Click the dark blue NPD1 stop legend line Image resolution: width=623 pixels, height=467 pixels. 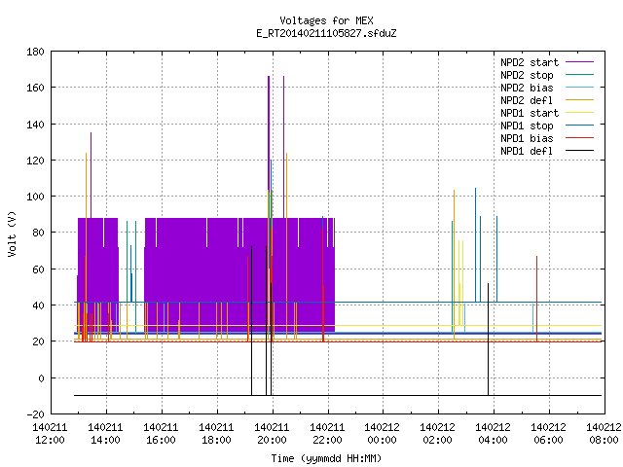point(579,126)
